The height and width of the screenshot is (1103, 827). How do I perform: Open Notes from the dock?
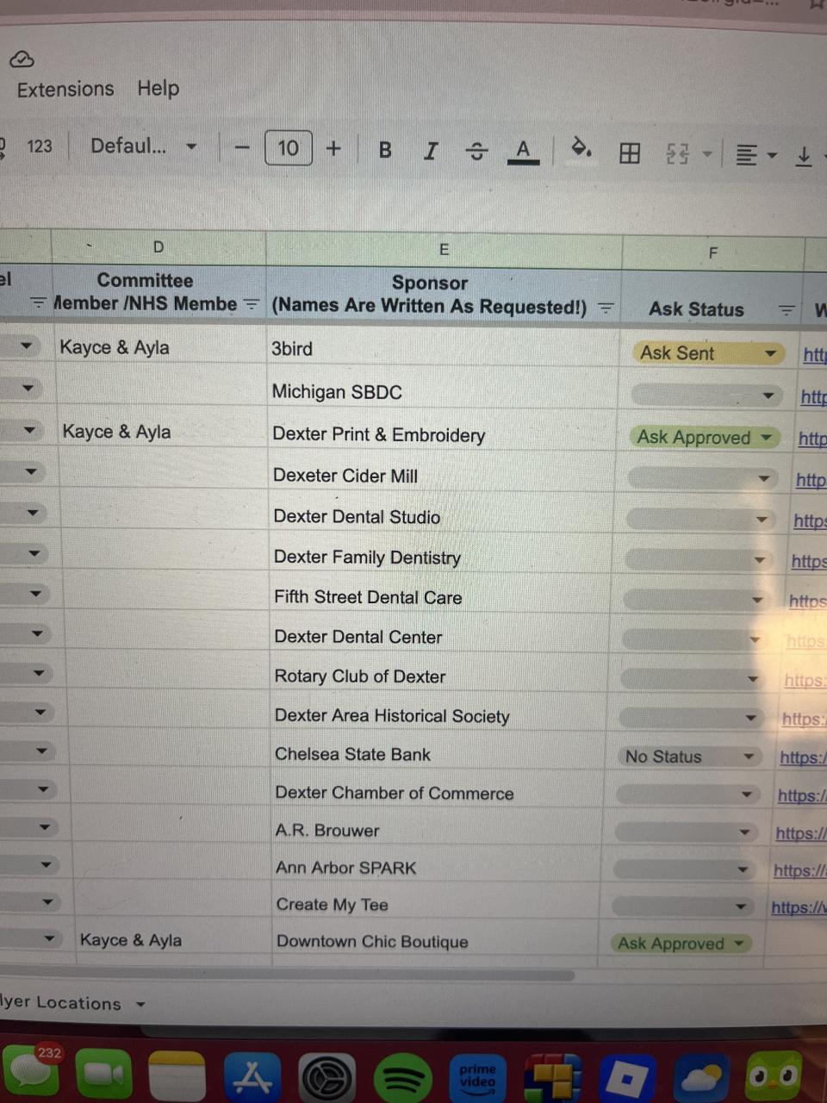[177, 1077]
